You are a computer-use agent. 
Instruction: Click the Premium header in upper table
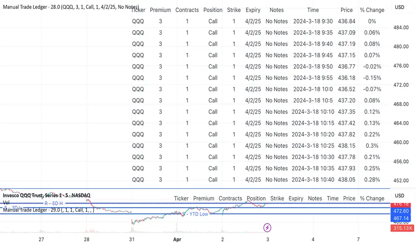pos(160,10)
